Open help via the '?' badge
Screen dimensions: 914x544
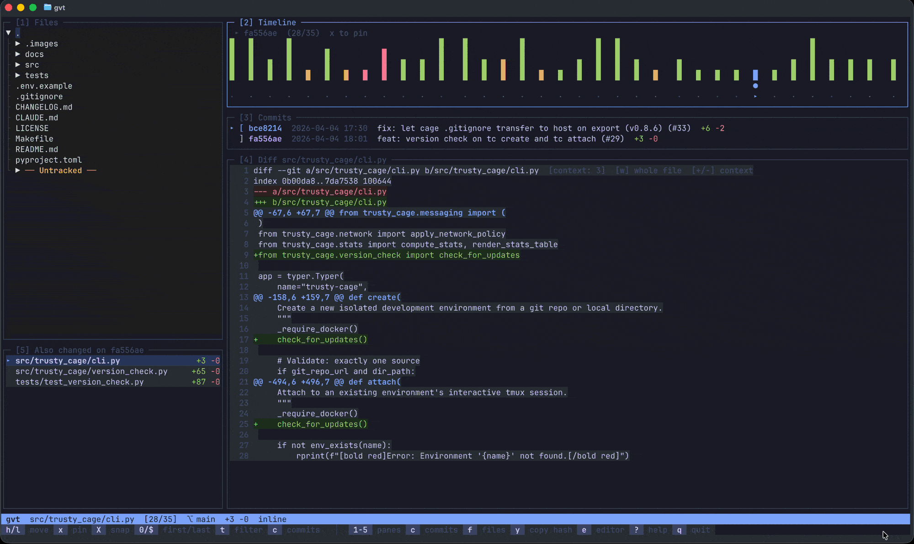tap(636, 530)
